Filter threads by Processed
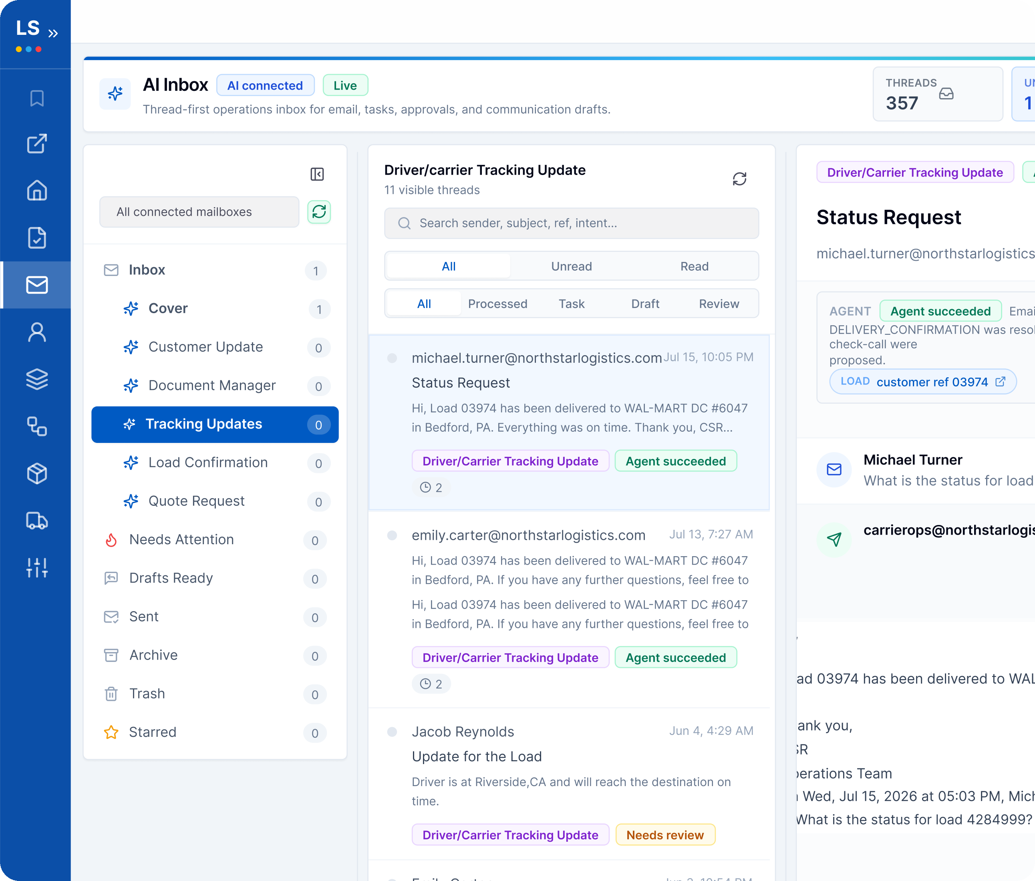This screenshot has height=881, width=1035. tap(497, 304)
